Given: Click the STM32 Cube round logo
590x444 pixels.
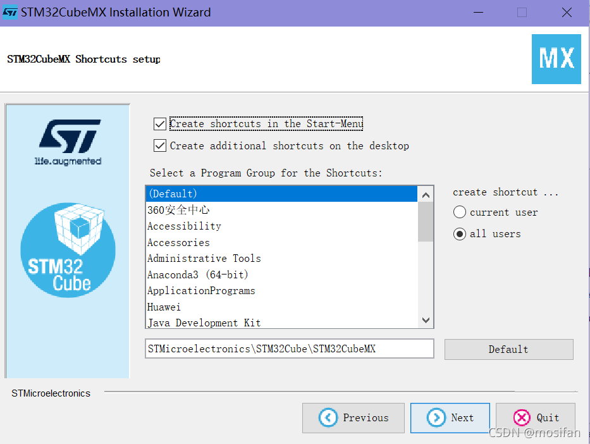Looking at the screenshot, I should 68,250.
